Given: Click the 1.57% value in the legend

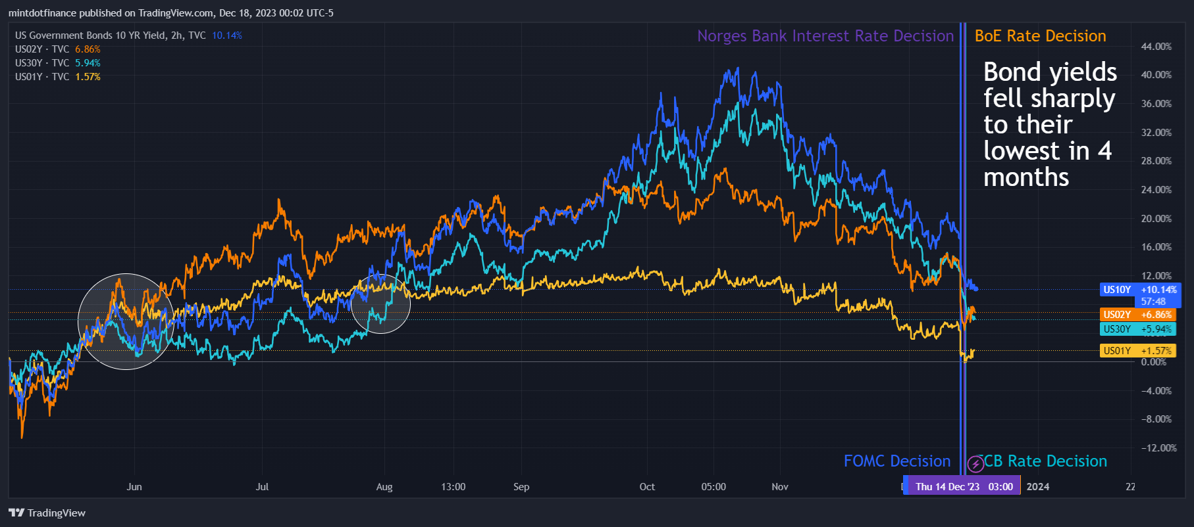Looking at the screenshot, I should click(88, 77).
